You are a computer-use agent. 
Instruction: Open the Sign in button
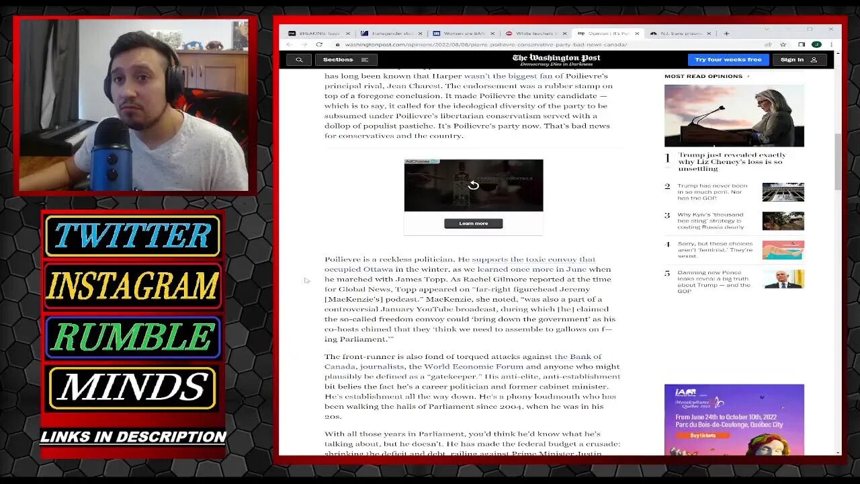coord(798,60)
